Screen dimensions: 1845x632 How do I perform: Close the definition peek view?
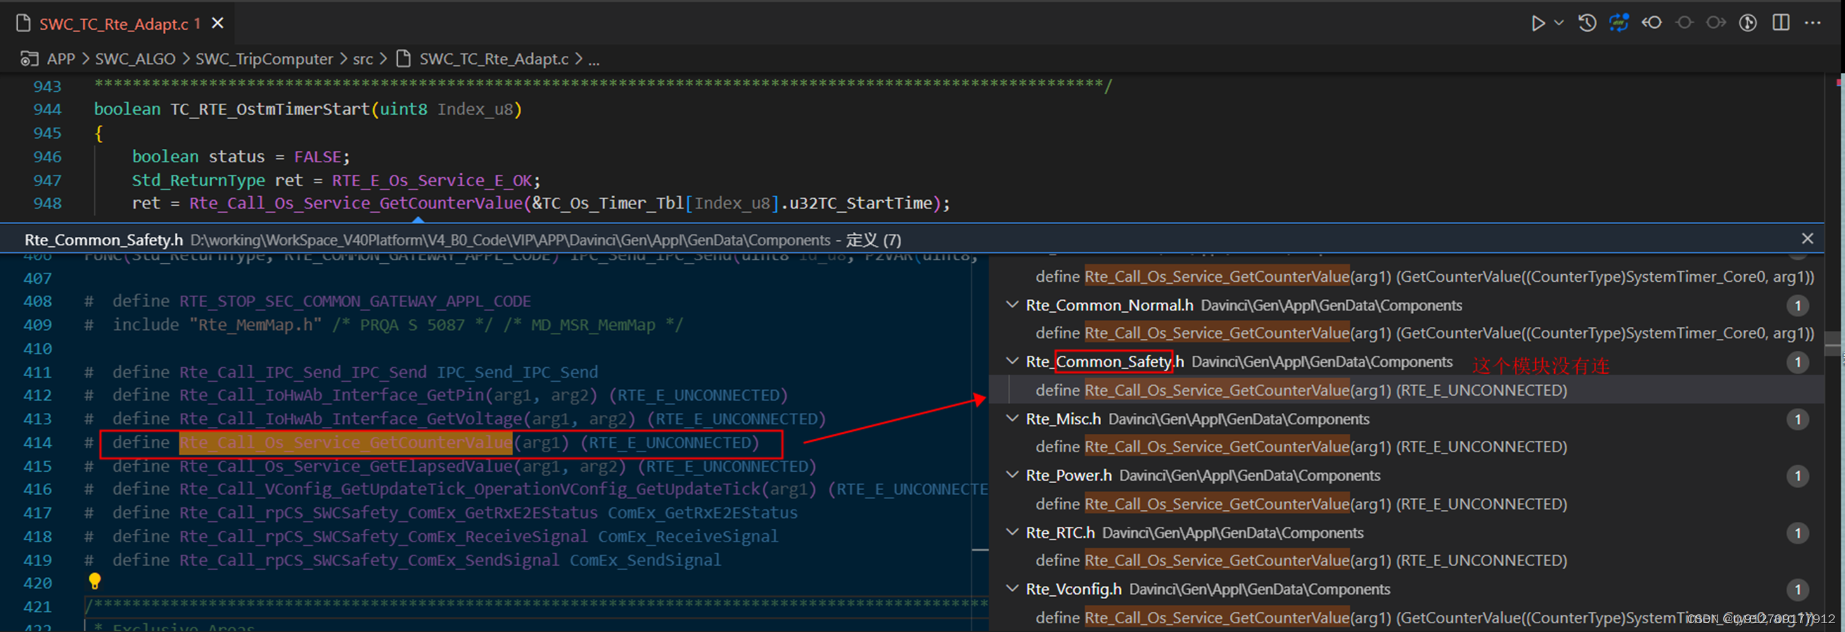click(1806, 239)
